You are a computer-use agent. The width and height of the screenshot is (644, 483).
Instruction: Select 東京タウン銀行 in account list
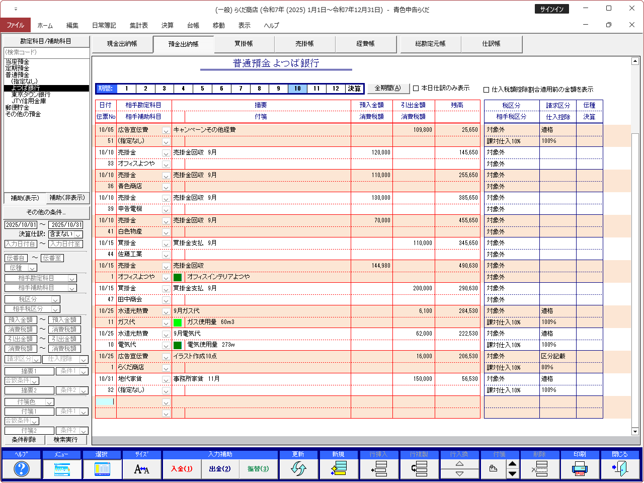[x=31, y=95]
